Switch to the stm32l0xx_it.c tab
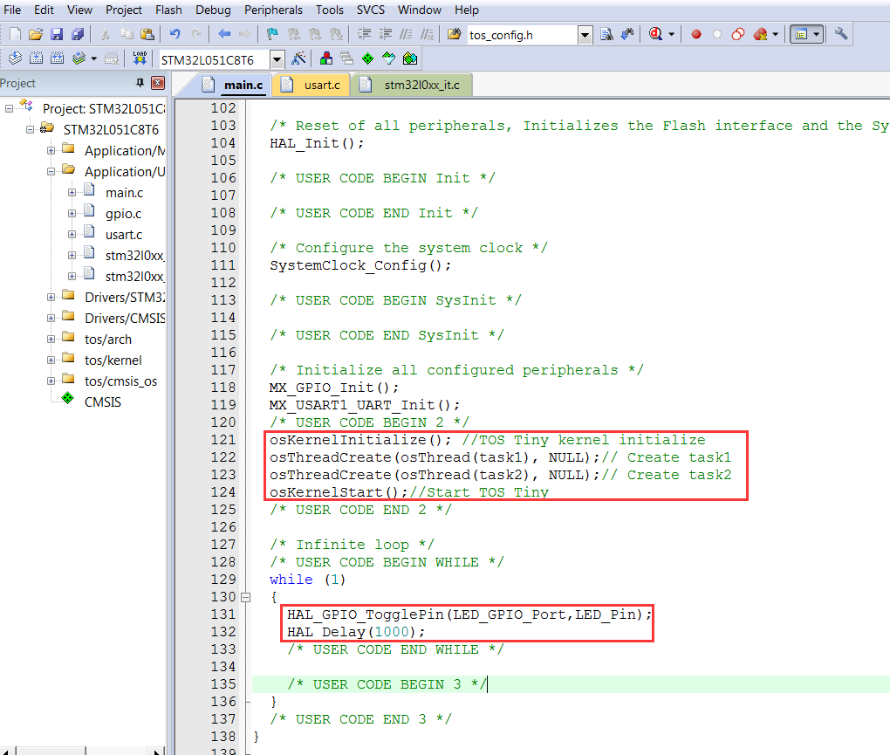Viewport: 890px width, 755px height. pos(412,86)
